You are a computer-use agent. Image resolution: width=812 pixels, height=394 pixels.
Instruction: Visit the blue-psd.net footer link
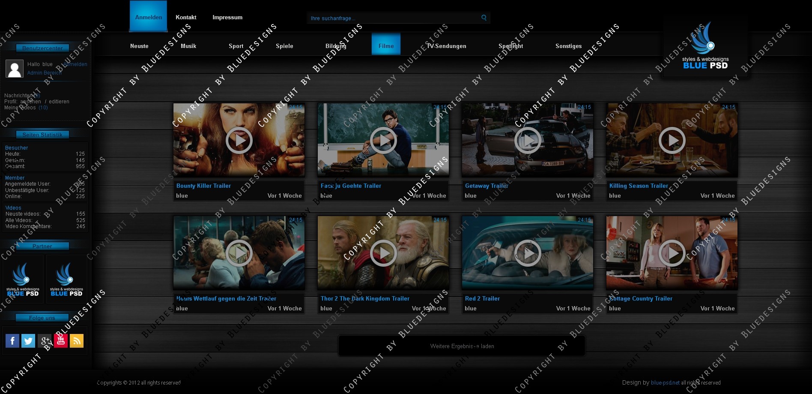pos(665,383)
